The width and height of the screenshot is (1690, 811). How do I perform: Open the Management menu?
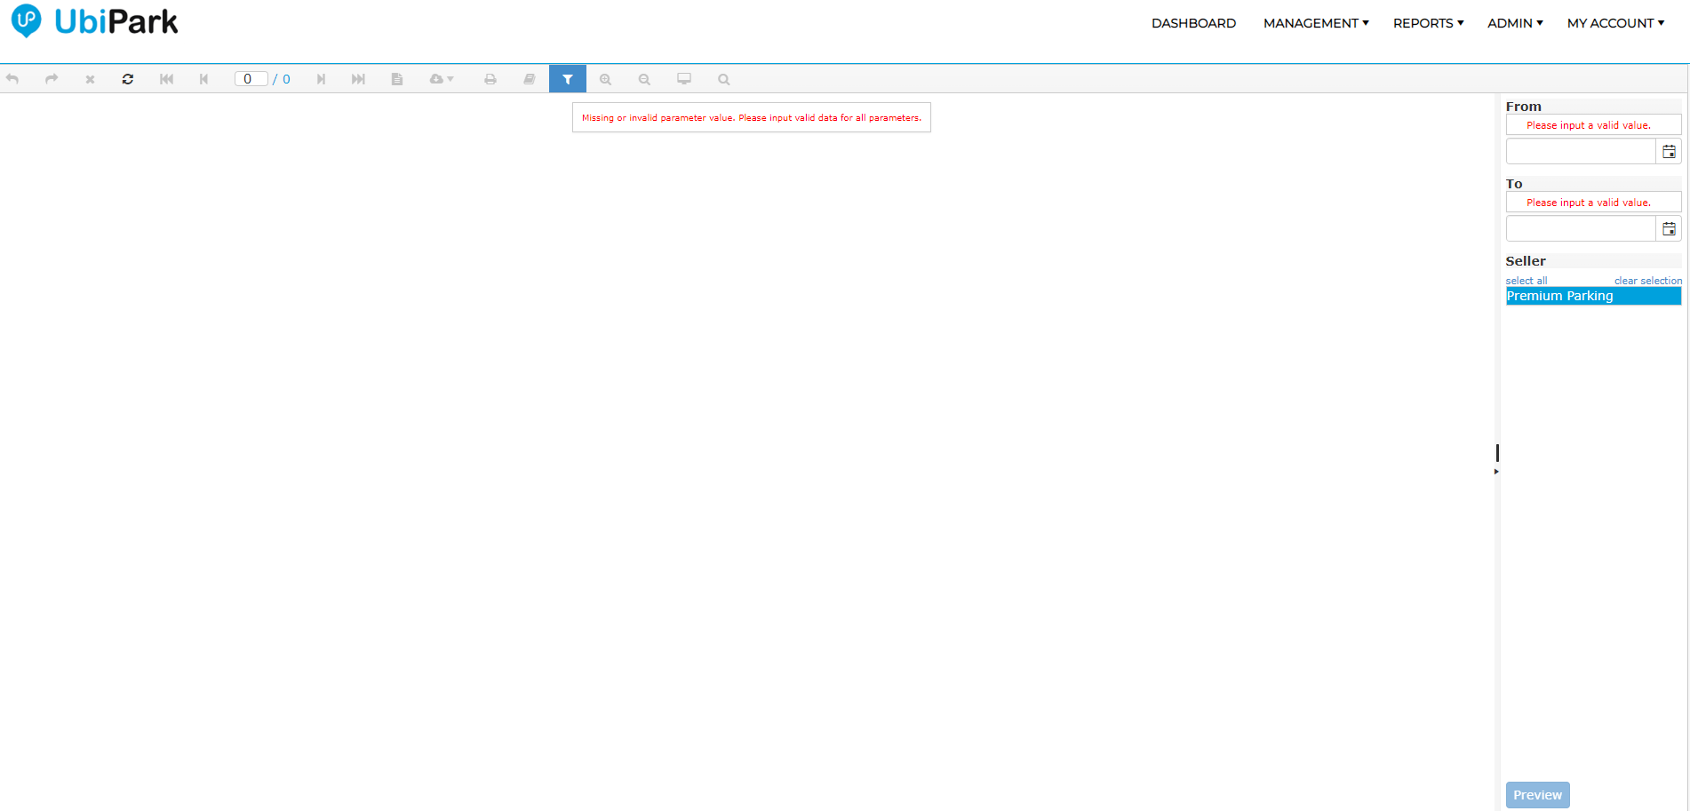coord(1315,23)
